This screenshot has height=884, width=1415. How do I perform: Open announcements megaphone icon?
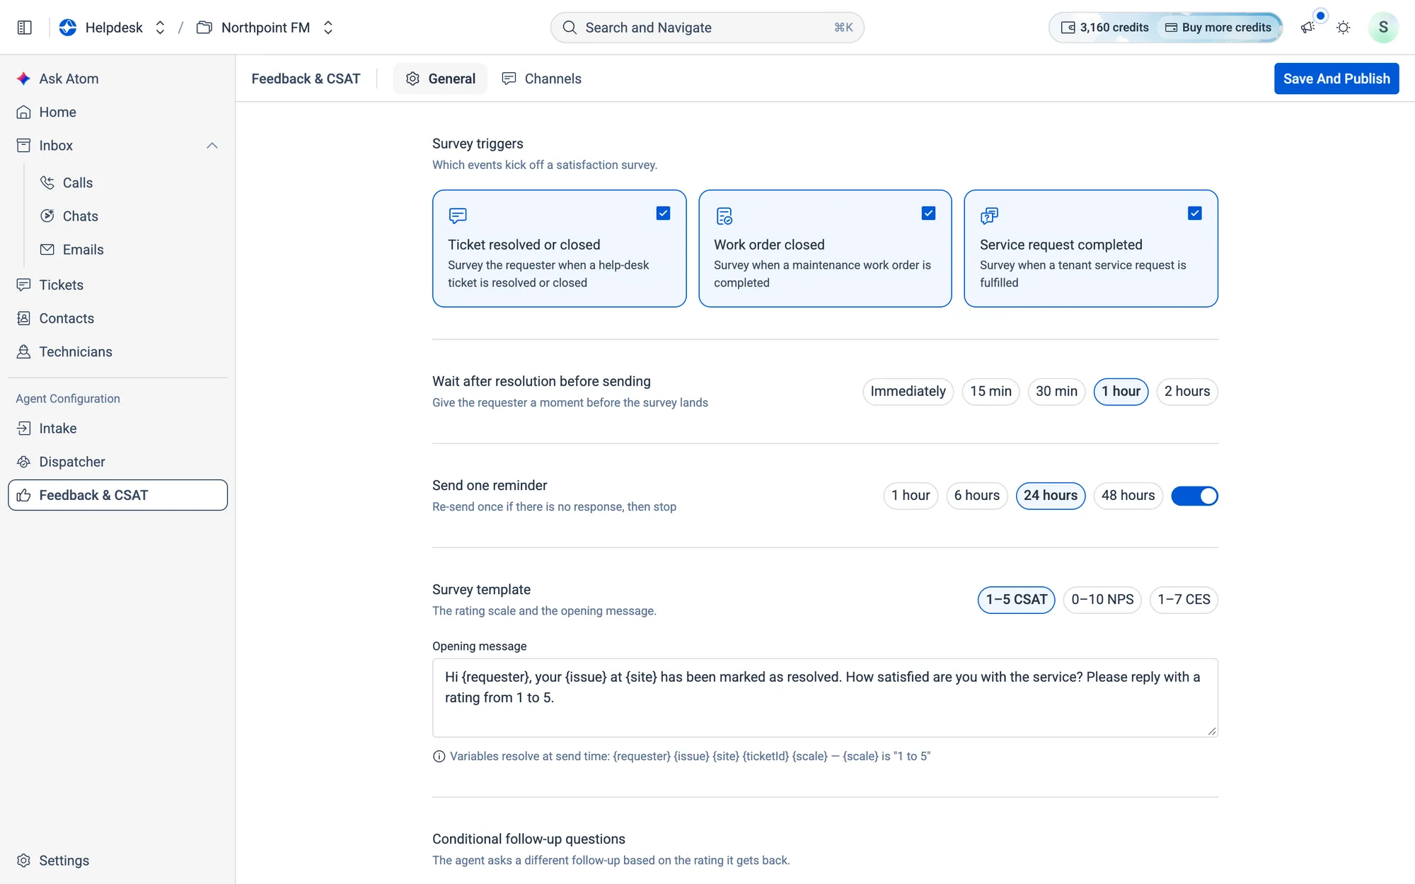[x=1307, y=28]
